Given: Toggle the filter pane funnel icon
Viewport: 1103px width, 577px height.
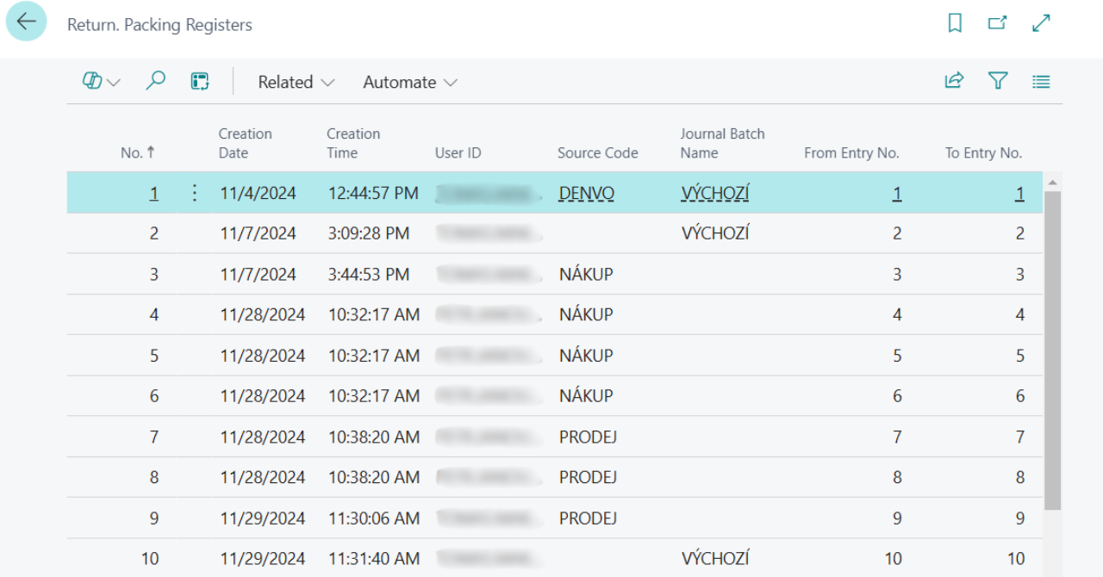Looking at the screenshot, I should pyautogui.click(x=998, y=81).
